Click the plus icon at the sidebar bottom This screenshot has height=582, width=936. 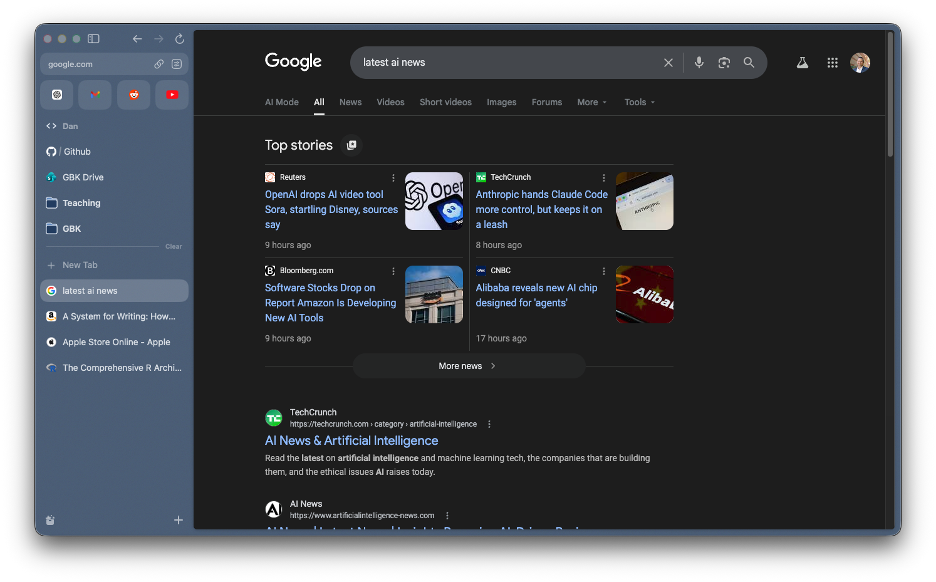pos(179,520)
